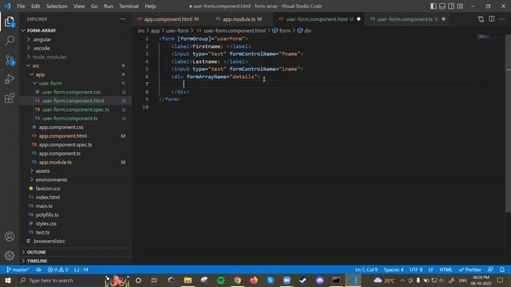Open the Terminal menu
Image resolution: width=511 pixels, height=287 pixels.
[129, 6]
